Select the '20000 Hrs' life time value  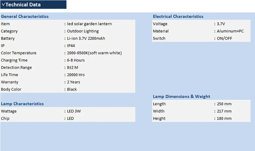[x=76, y=75]
